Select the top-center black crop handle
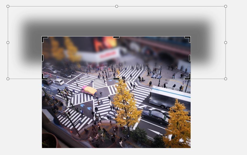Image resolution: width=247 pixels, height=155 pixels. 116,38
